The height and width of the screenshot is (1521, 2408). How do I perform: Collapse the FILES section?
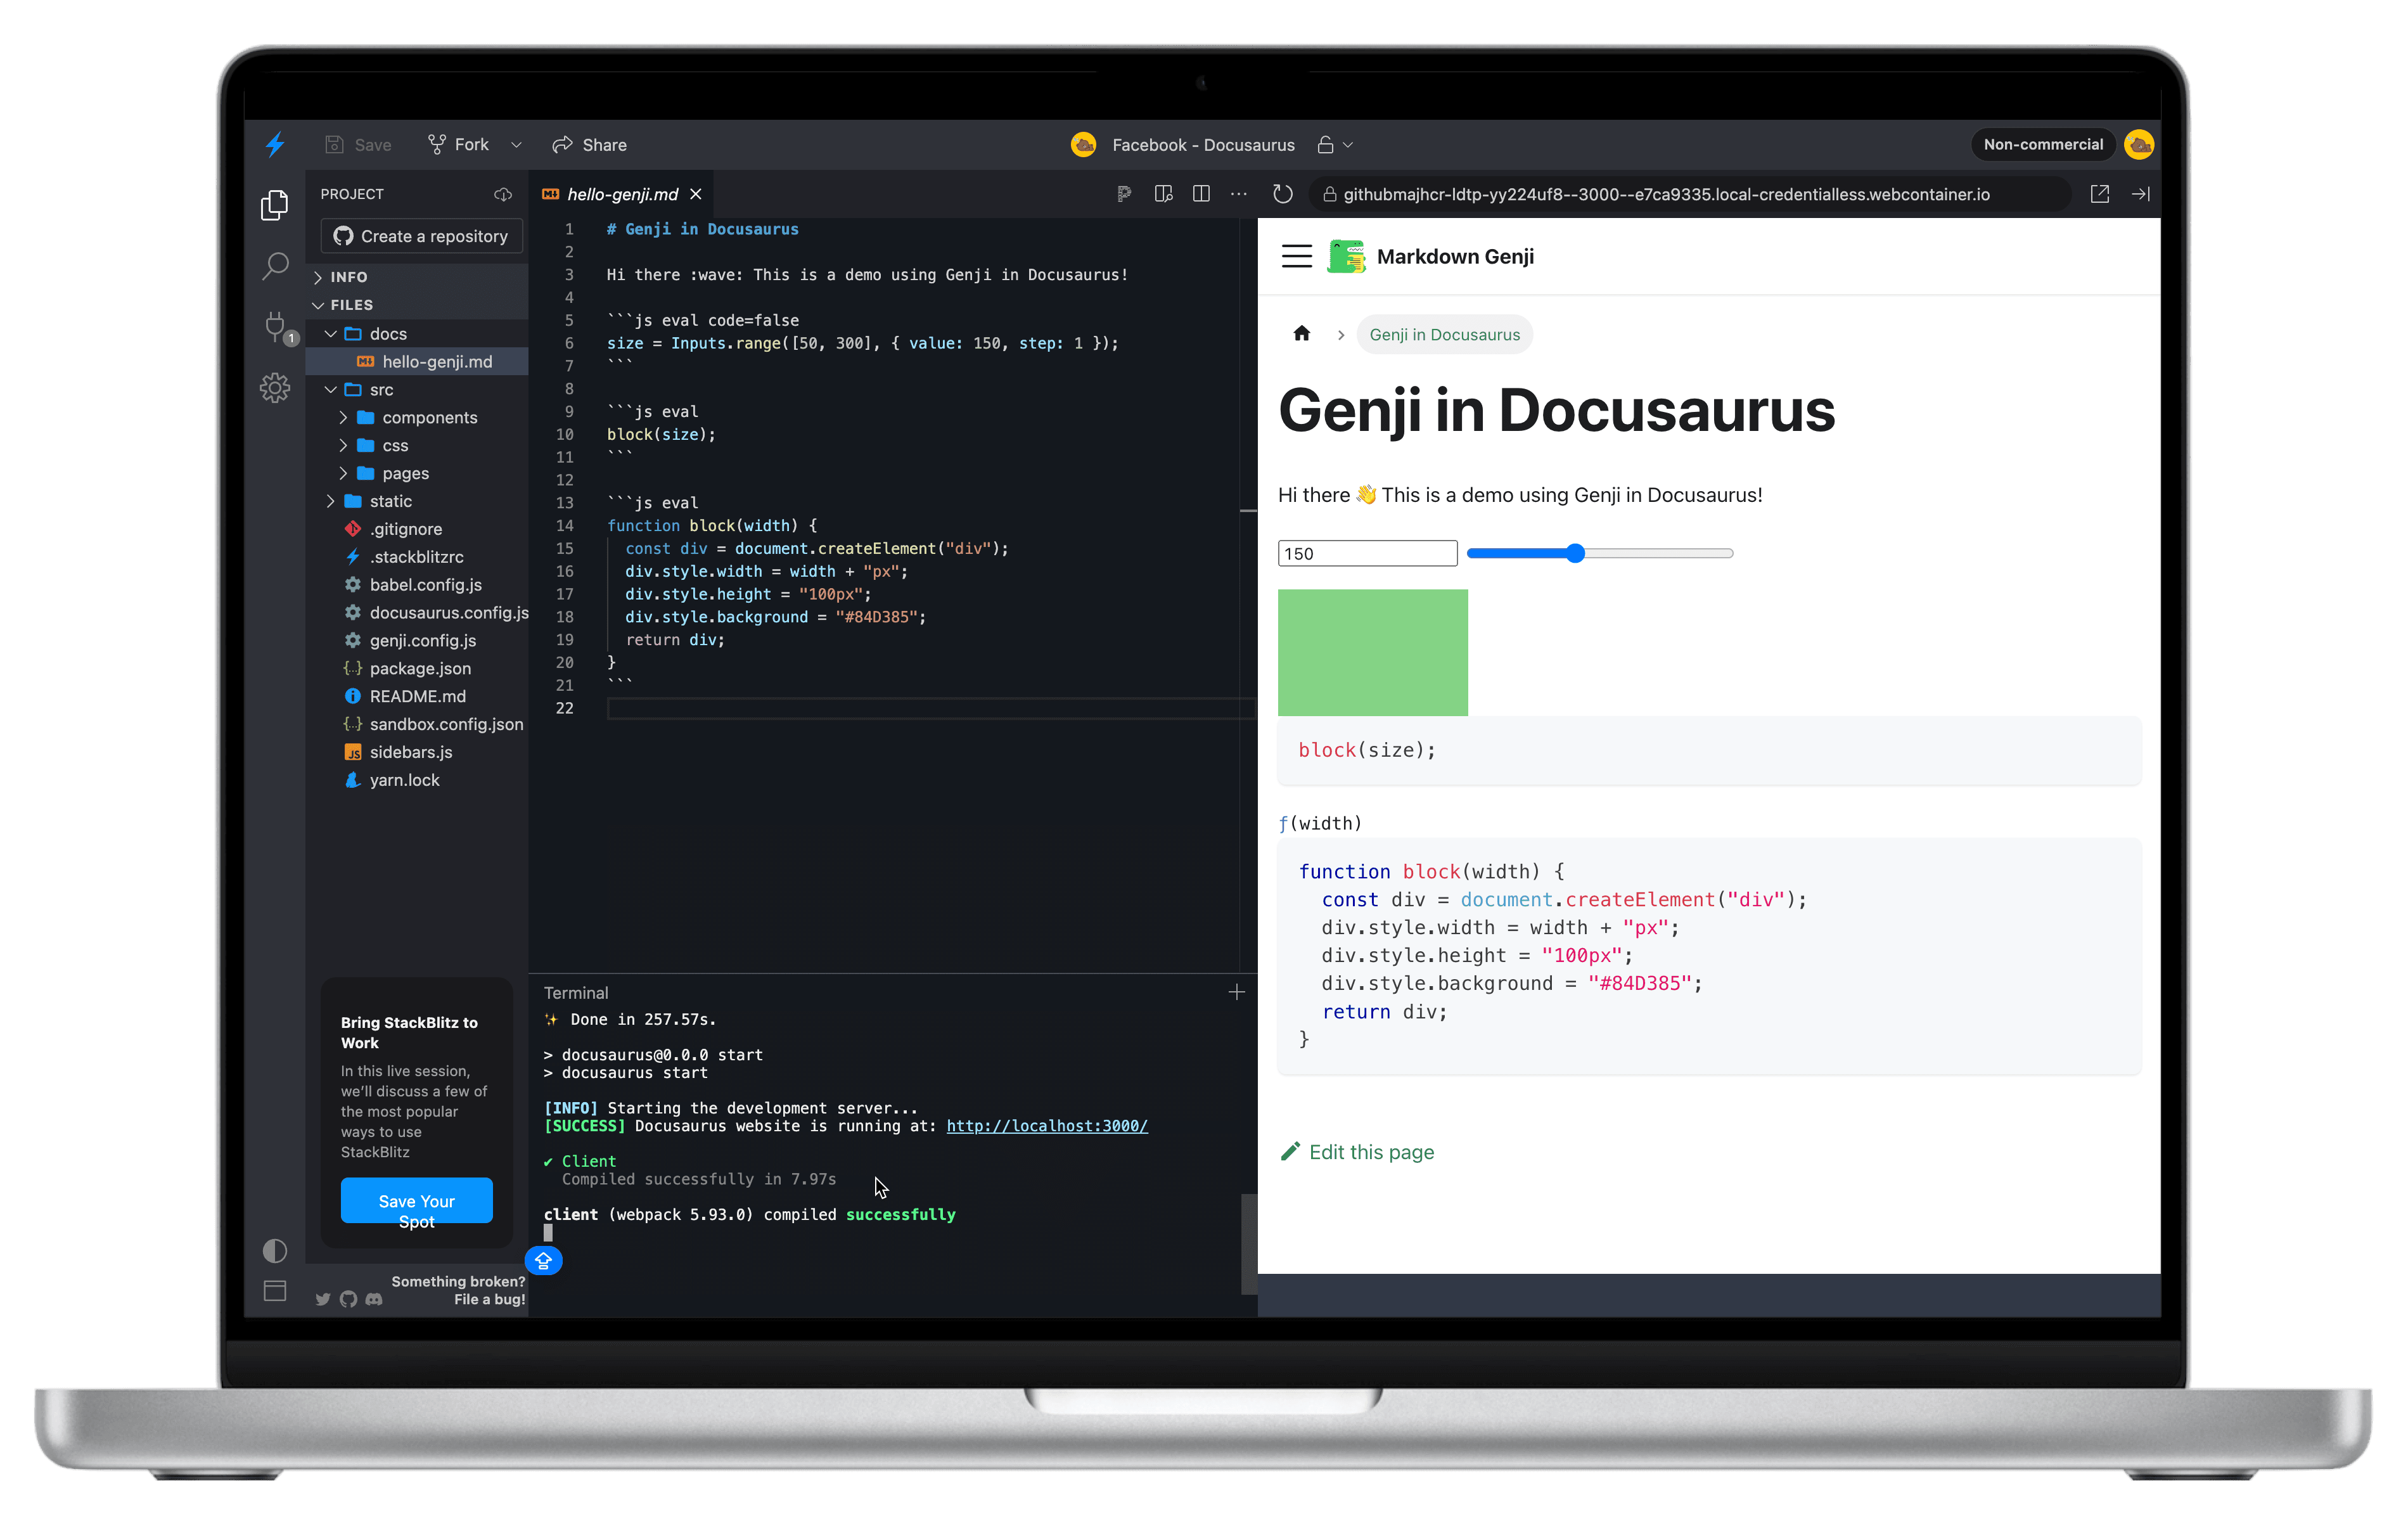click(417, 305)
